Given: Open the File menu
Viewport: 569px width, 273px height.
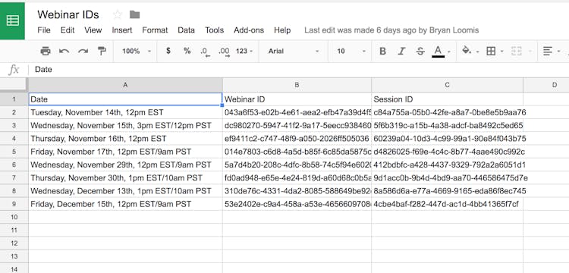Looking at the screenshot, I should [44, 30].
